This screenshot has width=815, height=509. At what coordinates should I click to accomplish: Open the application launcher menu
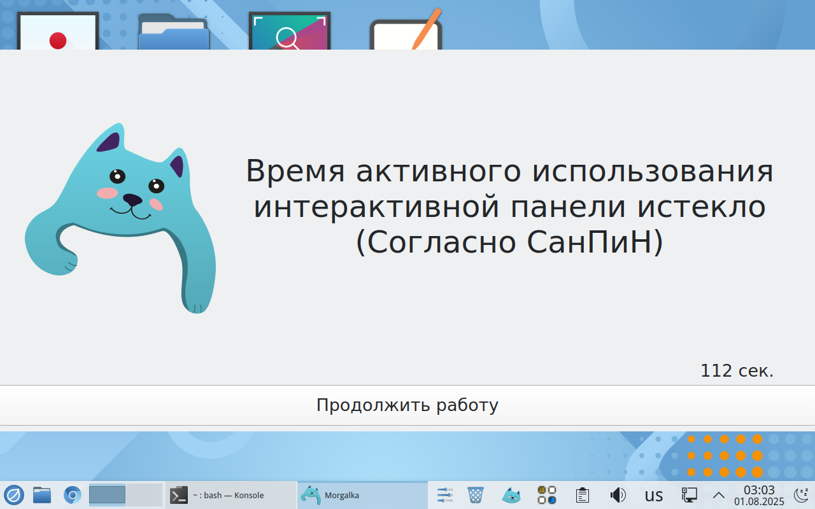[14, 494]
